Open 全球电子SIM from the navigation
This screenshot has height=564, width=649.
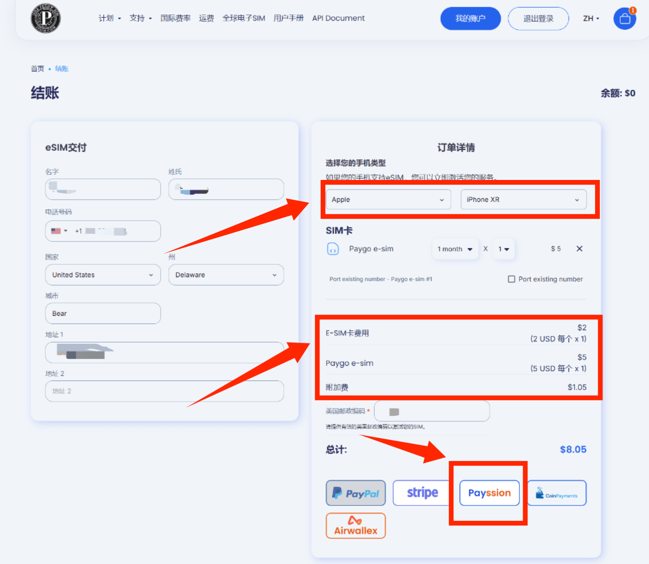tap(244, 18)
